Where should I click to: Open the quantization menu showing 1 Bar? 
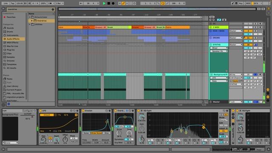59,3
